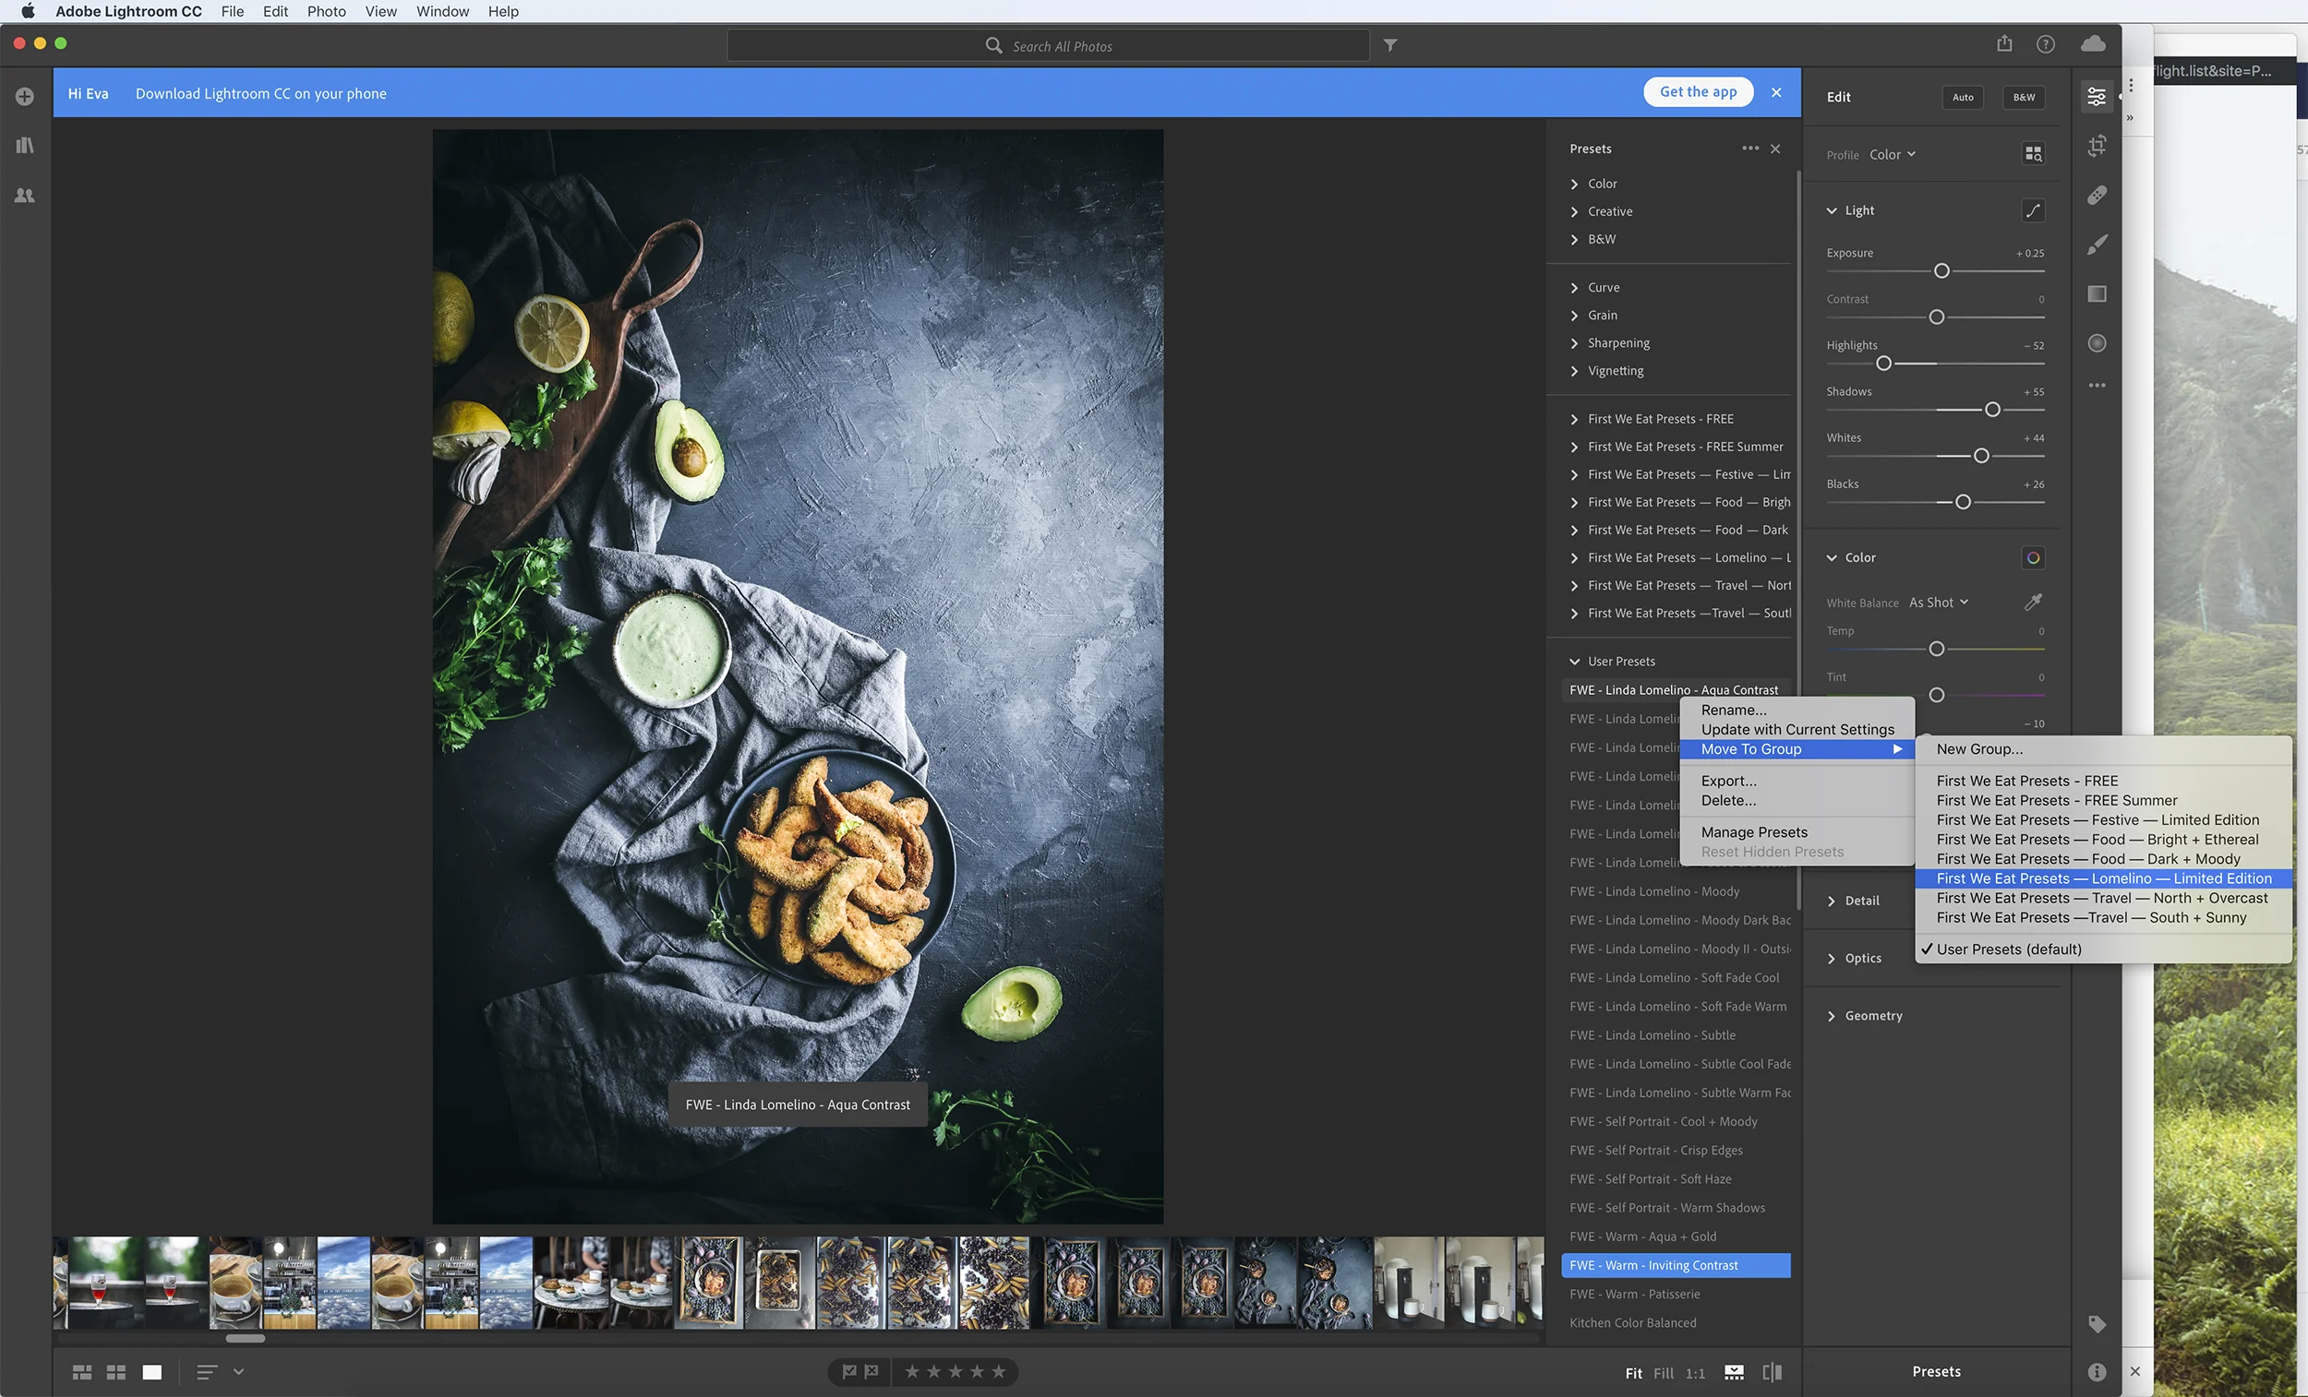Select the Linear Gradient tool
The height and width of the screenshot is (1397, 2308).
pos(2097,294)
